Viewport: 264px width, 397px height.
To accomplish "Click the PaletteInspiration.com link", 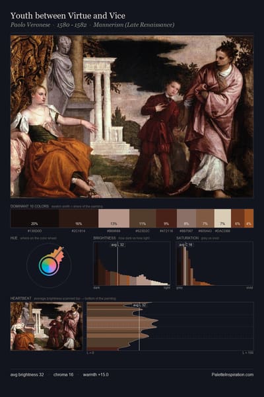I will click(x=232, y=375).
